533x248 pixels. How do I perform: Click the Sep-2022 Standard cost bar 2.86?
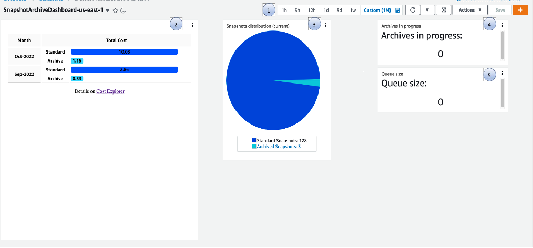click(125, 70)
